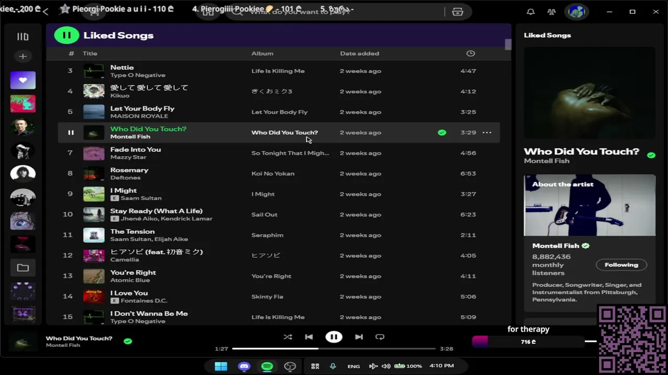Open the user profile avatar menu
The width and height of the screenshot is (668, 375).
tap(576, 11)
